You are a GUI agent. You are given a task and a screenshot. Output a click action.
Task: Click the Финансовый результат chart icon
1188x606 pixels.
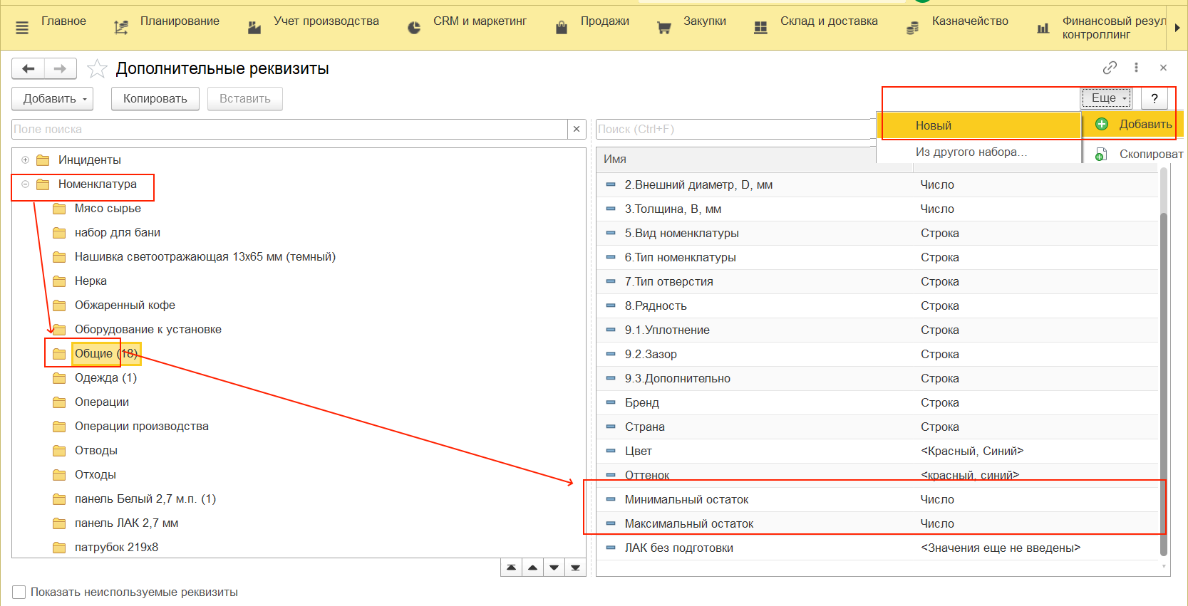pos(1043,28)
